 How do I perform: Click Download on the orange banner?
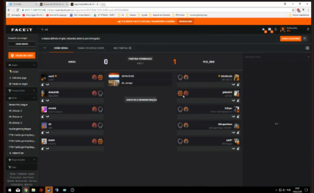pos(186,21)
